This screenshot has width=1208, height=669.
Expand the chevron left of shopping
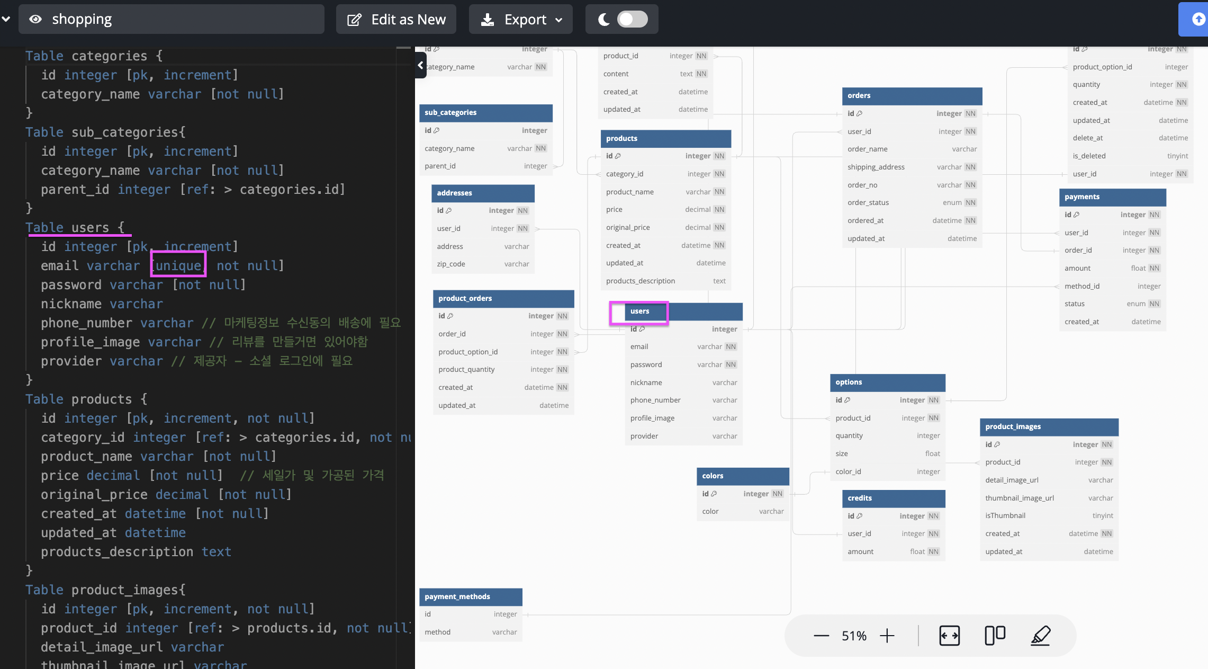(x=6, y=20)
